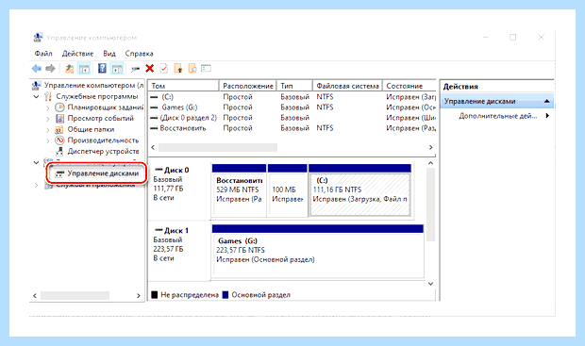Select Управление дисками in the tree
Image resolution: width=585 pixels, height=346 pixels.
point(96,173)
